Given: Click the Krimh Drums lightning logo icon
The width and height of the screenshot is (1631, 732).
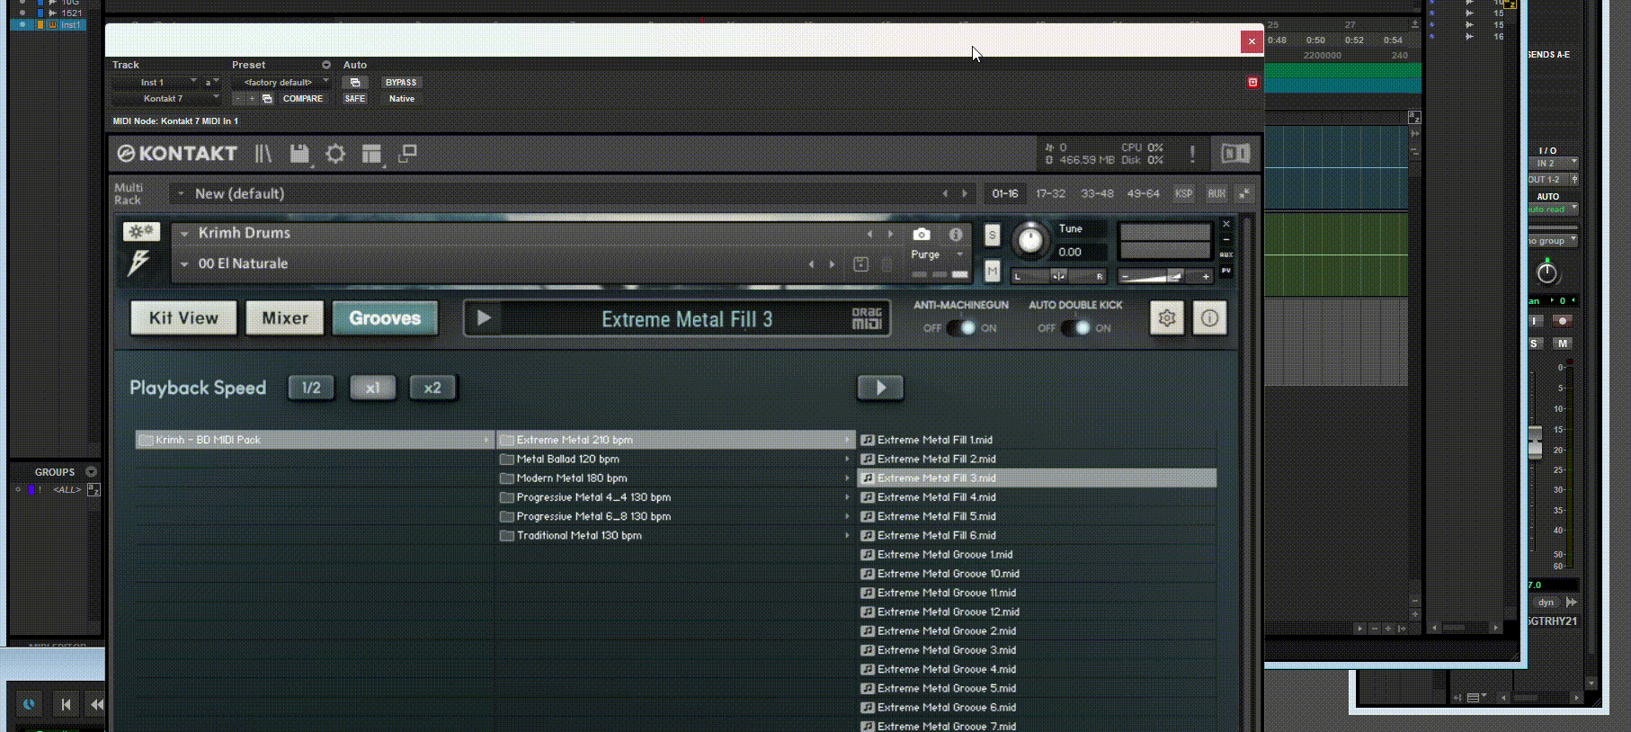Looking at the screenshot, I should coord(138,263).
